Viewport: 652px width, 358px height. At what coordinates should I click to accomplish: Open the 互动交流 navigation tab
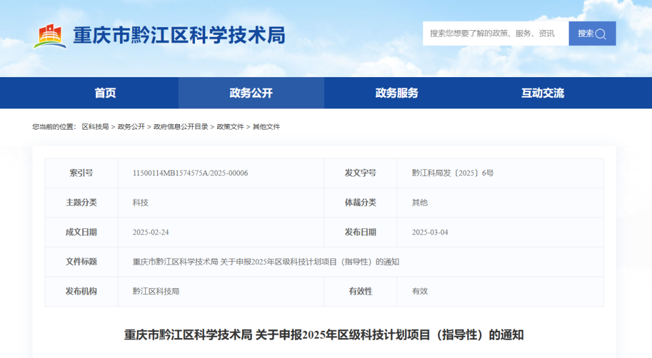543,93
